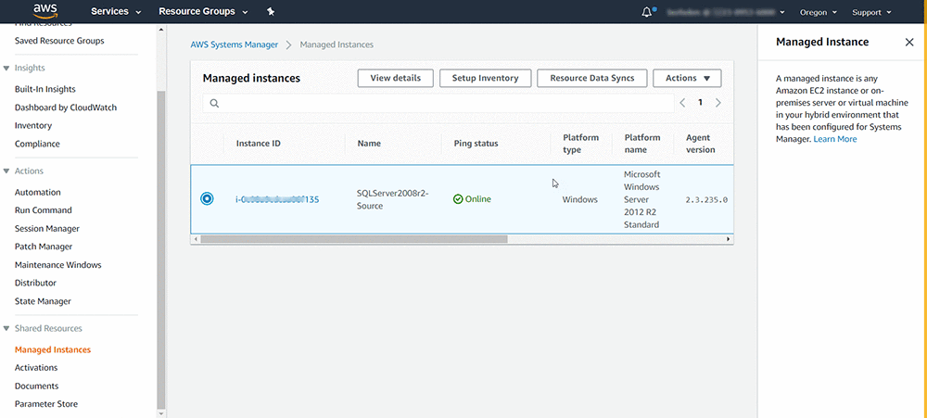Click the Learn More link
This screenshot has width=927, height=418.
coord(834,139)
